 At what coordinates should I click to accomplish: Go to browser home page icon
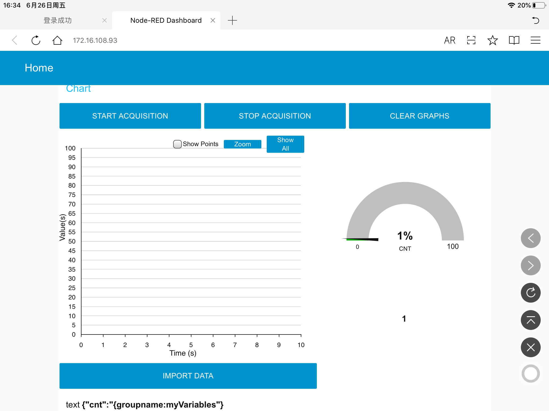(57, 40)
